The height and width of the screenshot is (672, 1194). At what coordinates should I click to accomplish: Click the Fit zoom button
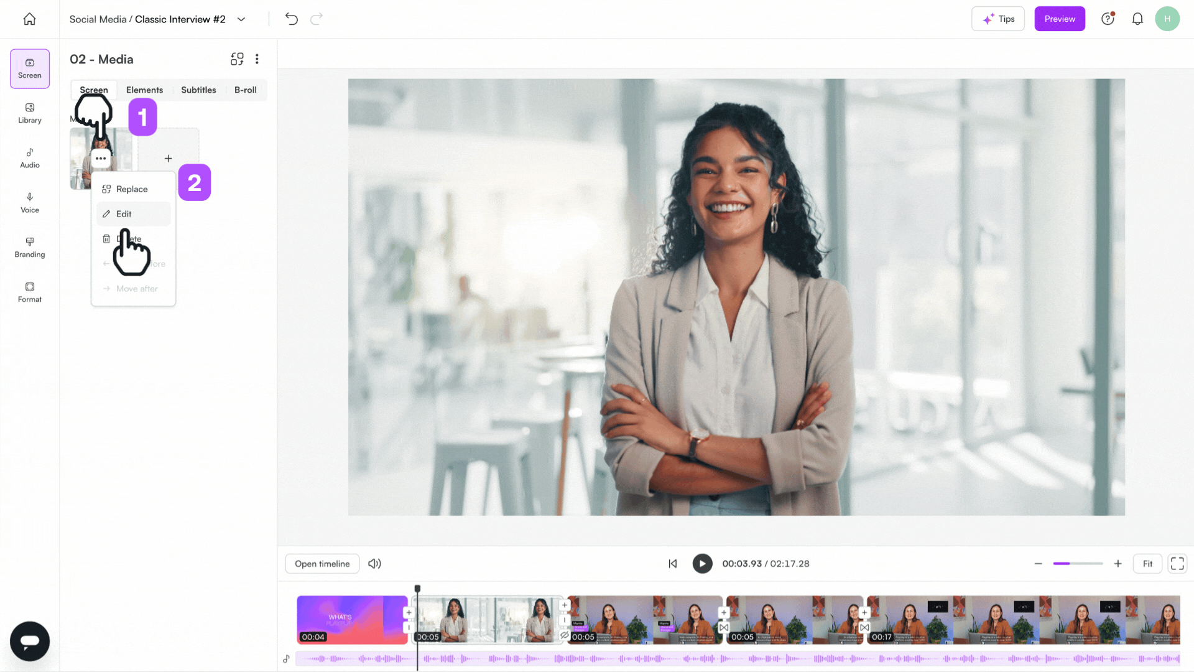[1147, 564]
